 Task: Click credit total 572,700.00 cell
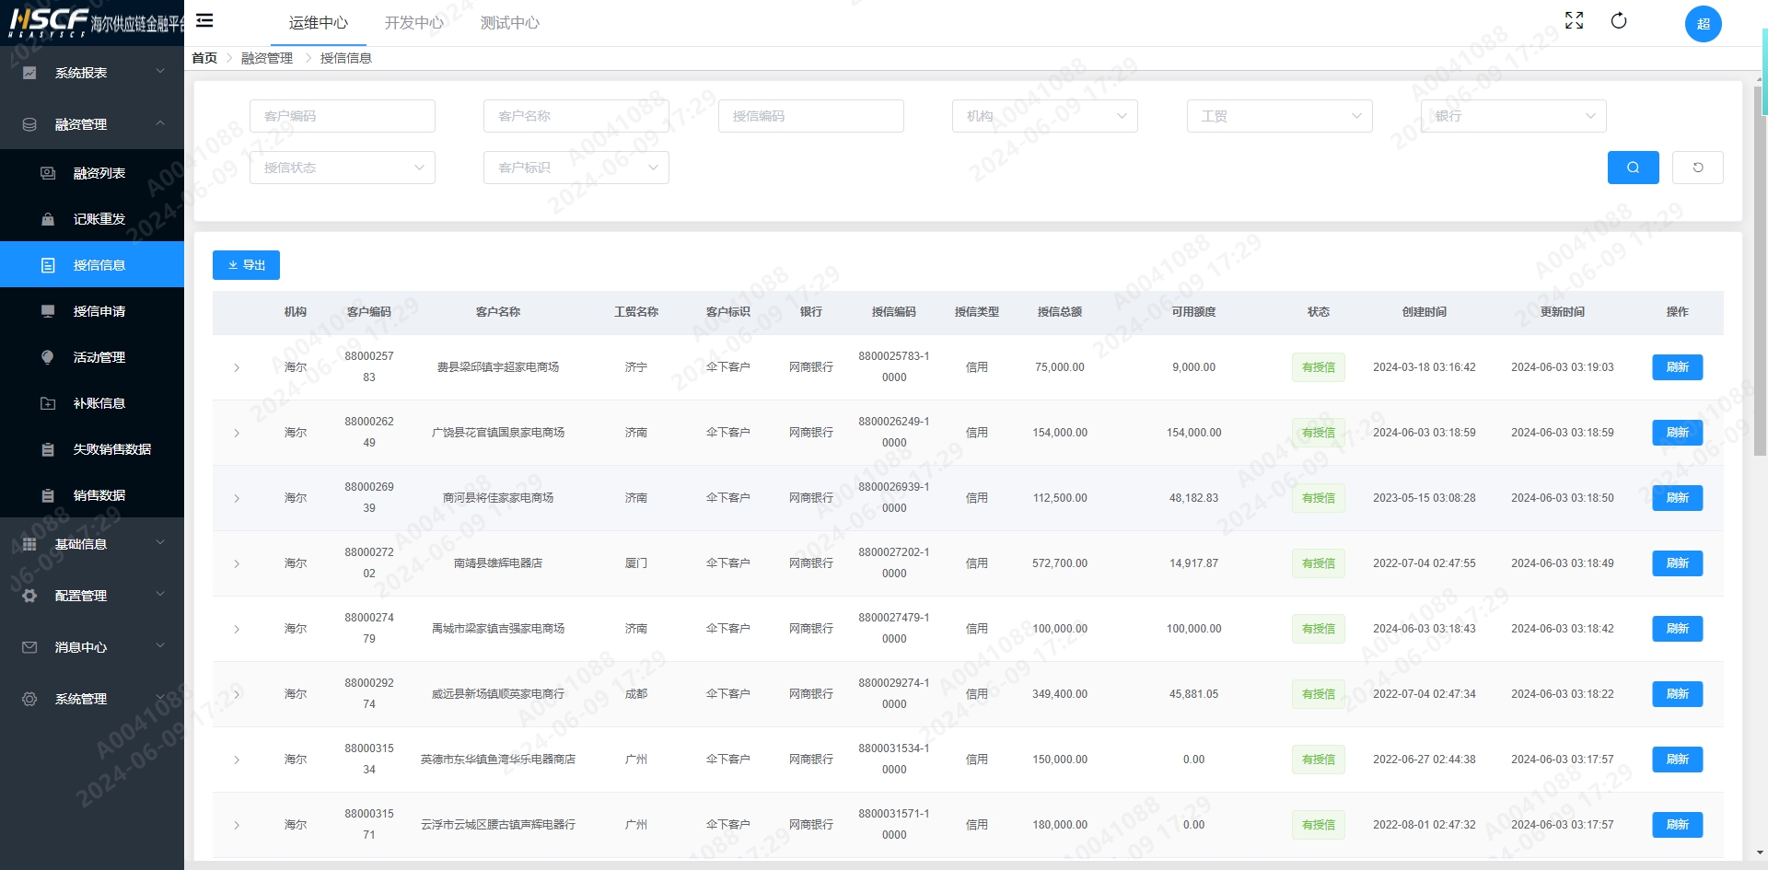click(x=1060, y=563)
